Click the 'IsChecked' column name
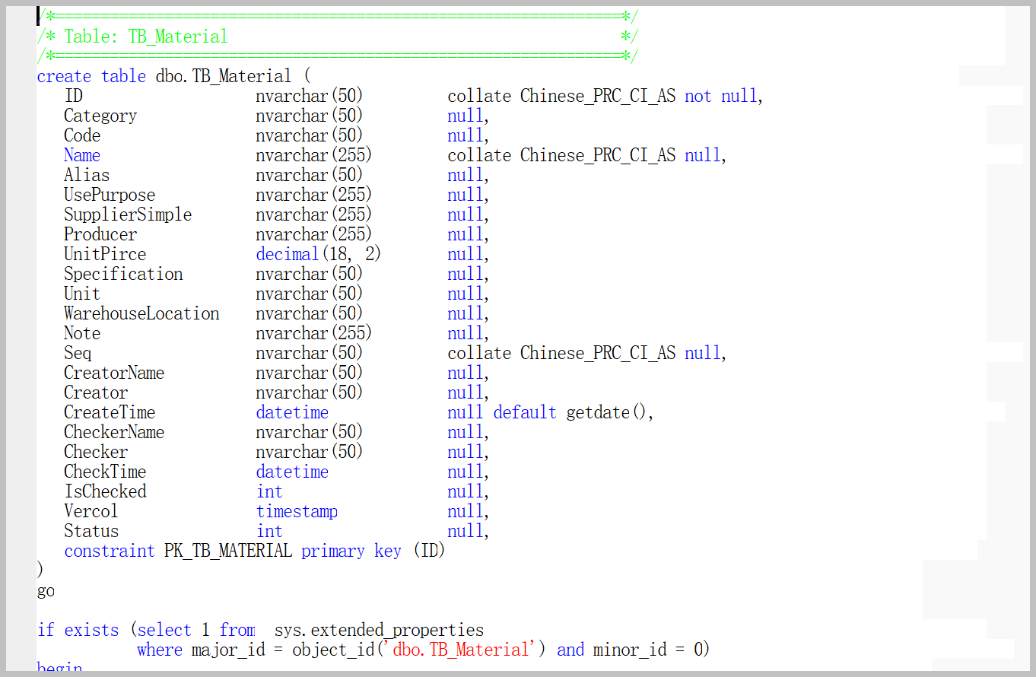This screenshot has width=1036, height=677. click(105, 491)
